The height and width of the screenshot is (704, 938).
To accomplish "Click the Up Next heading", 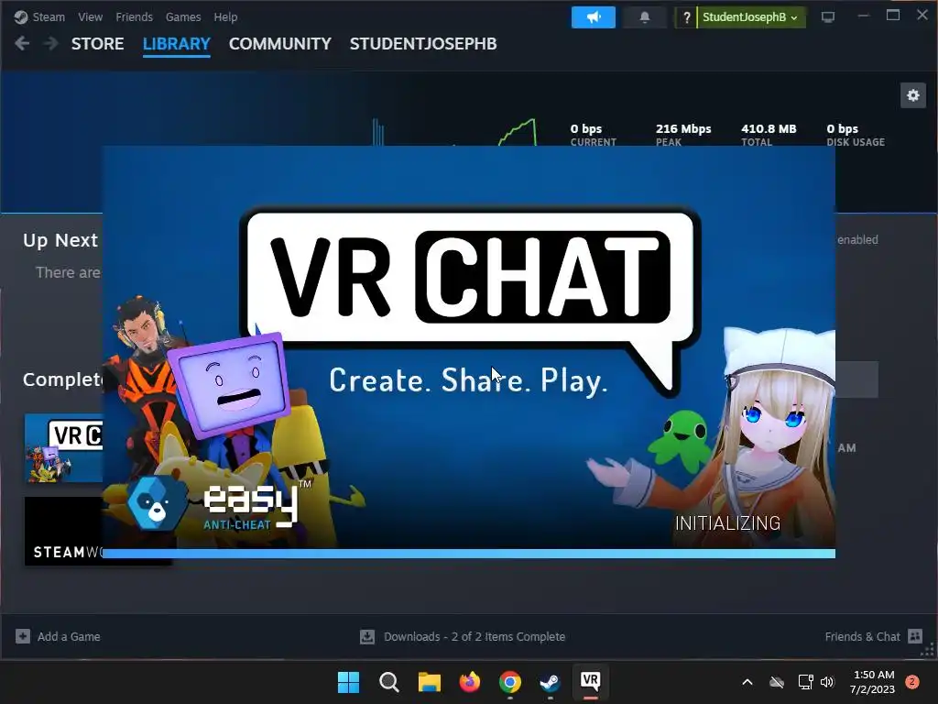I will [60, 240].
